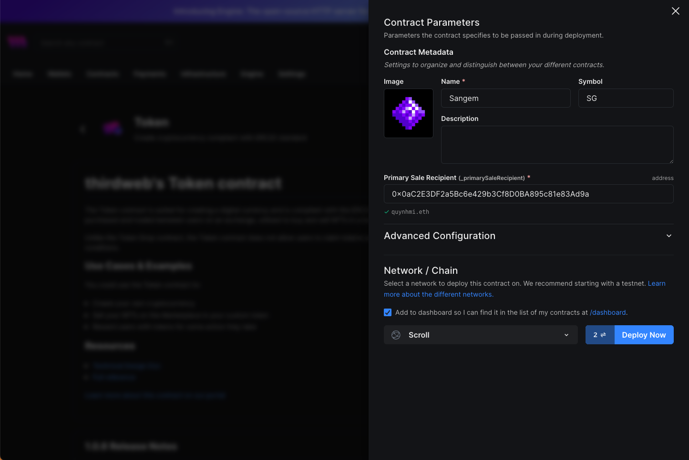Click the quynhmi.eth resolved name text
The image size is (689, 460).
[410, 212]
